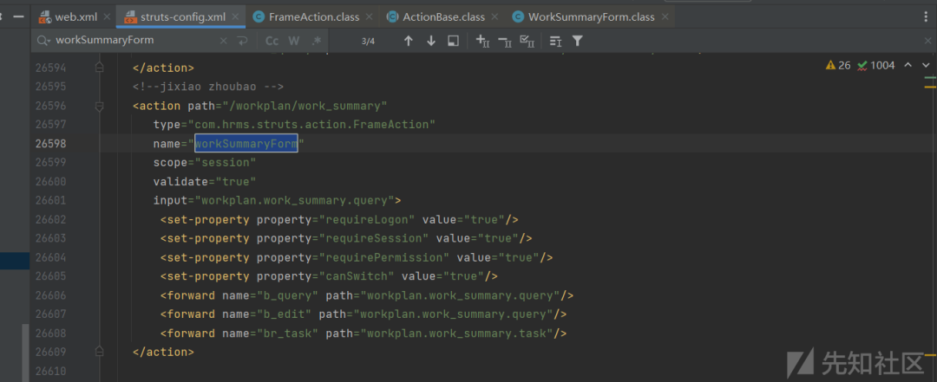Screen dimensions: 937x382
Task: Toggle fold marker at line 26609
Action: [x=100, y=353]
